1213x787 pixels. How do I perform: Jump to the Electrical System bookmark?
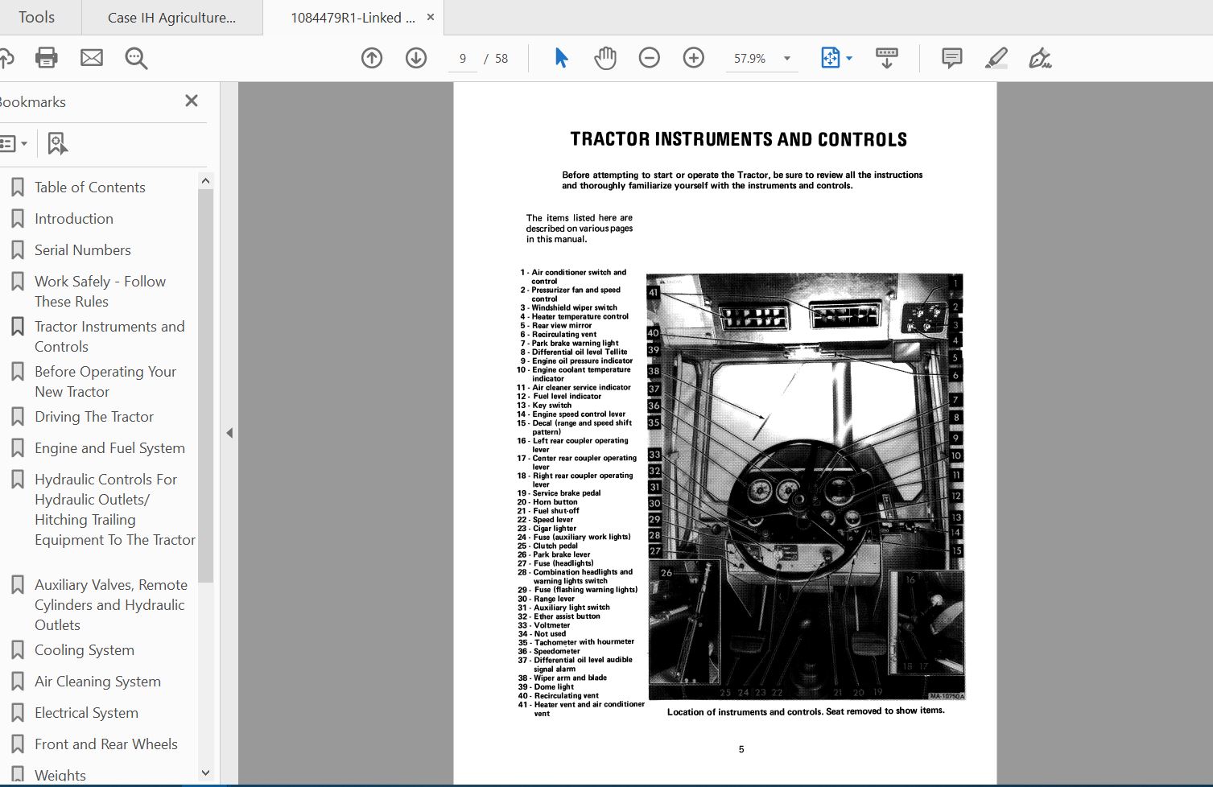pyautogui.click(x=86, y=712)
